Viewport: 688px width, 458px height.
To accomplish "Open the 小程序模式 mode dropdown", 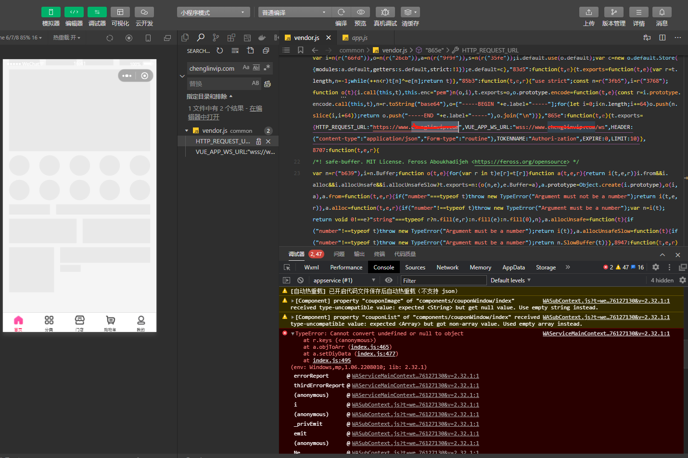I will [x=214, y=13].
